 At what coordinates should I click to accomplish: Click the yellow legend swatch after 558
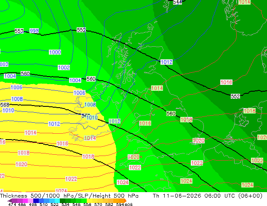pyautogui.click(x=90, y=201)
